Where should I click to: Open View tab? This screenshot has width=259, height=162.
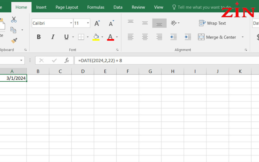(159, 7)
